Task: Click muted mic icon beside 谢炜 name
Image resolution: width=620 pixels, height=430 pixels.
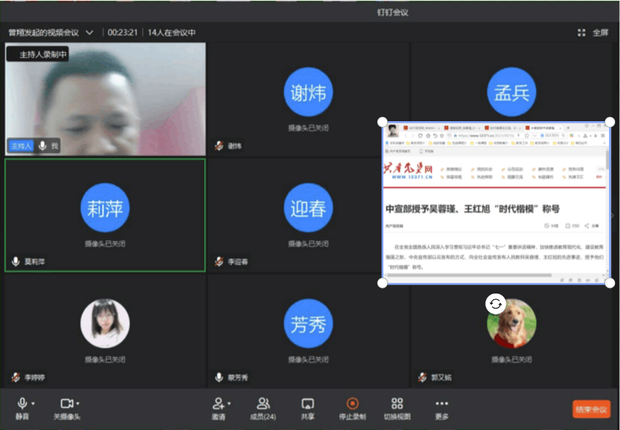Action: point(219,146)
